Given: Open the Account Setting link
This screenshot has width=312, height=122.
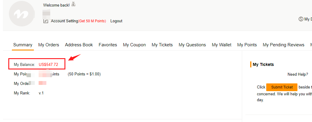Looking at the screenshot, I should [64, 21].
